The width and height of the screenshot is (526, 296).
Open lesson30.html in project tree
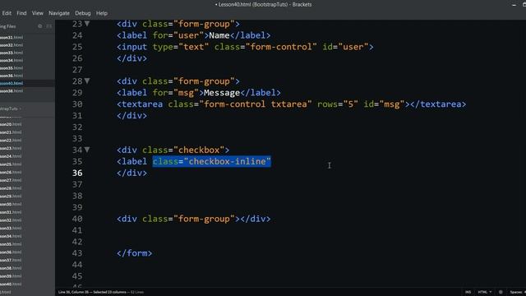pyautogui.click(x=11, y=204)
